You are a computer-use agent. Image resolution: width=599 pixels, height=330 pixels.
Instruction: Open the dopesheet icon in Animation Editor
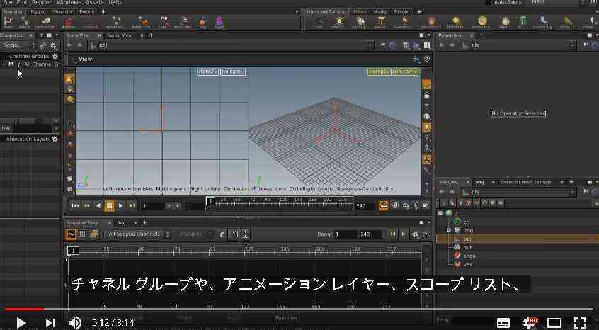click(x=93, y=234)
